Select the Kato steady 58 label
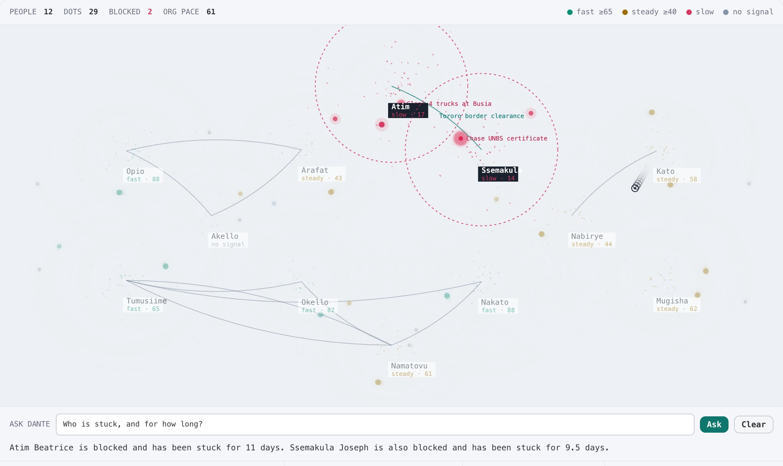This screenshot has height=466, width=783. pos(676,175)
